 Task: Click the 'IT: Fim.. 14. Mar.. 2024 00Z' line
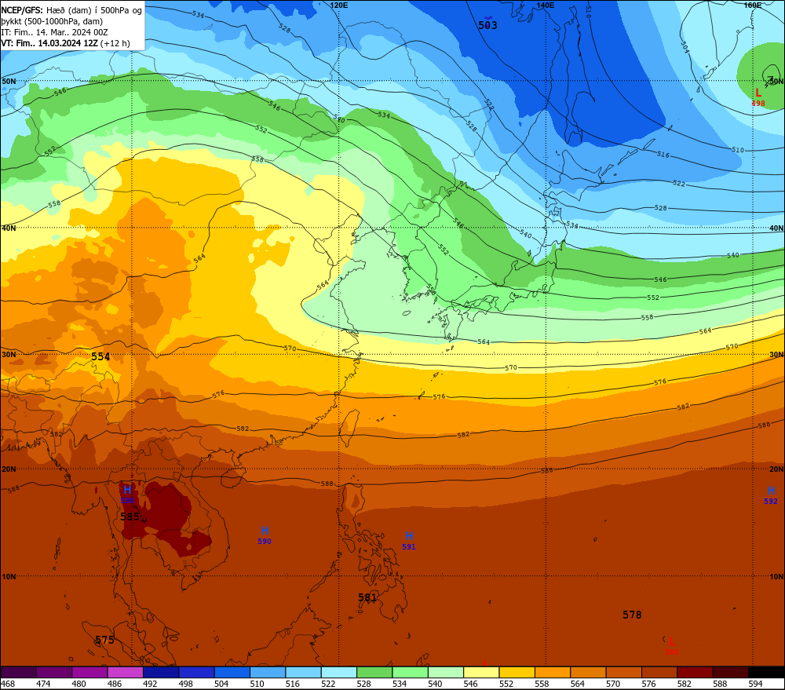(55, 32)
